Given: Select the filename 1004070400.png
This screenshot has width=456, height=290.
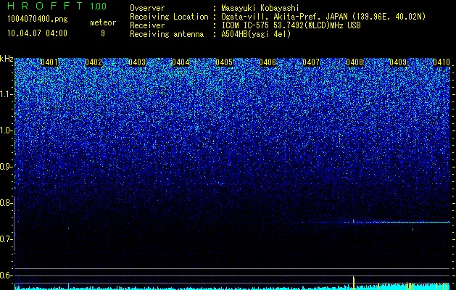Looking at the screenshot, I should [x=38, y=20].
